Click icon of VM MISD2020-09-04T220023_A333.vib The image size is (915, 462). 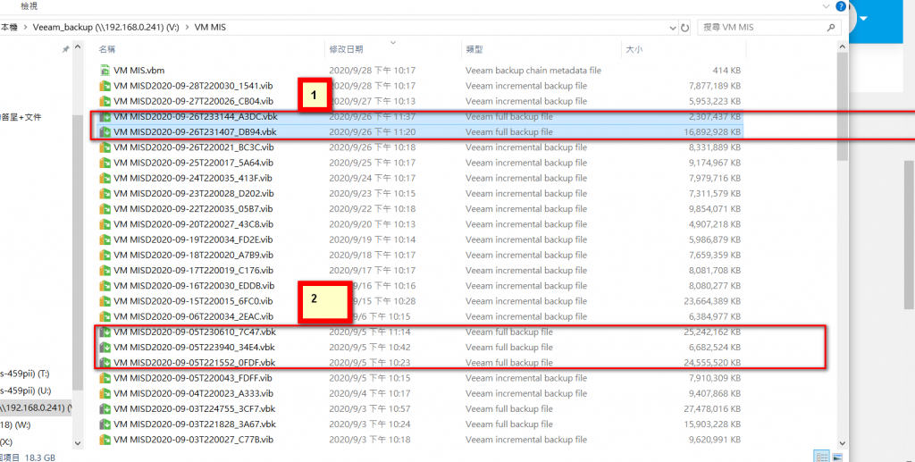tap(105, 393)
